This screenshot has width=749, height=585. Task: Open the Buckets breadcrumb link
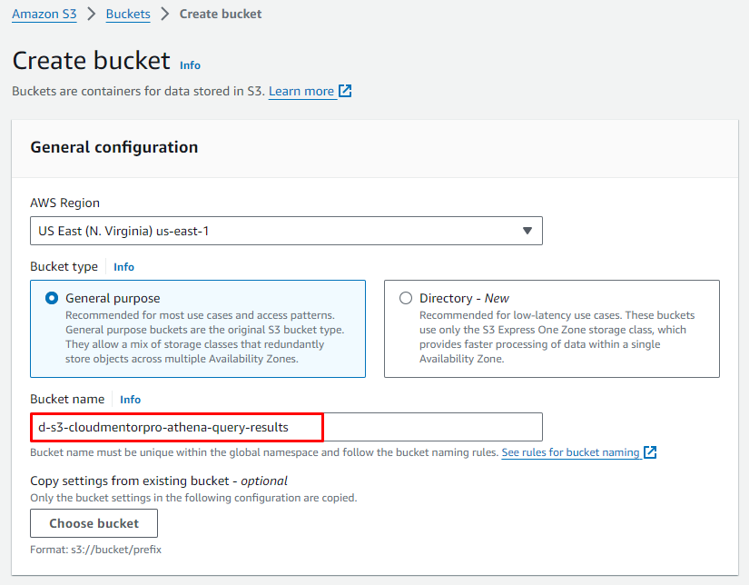click(129, 14)
